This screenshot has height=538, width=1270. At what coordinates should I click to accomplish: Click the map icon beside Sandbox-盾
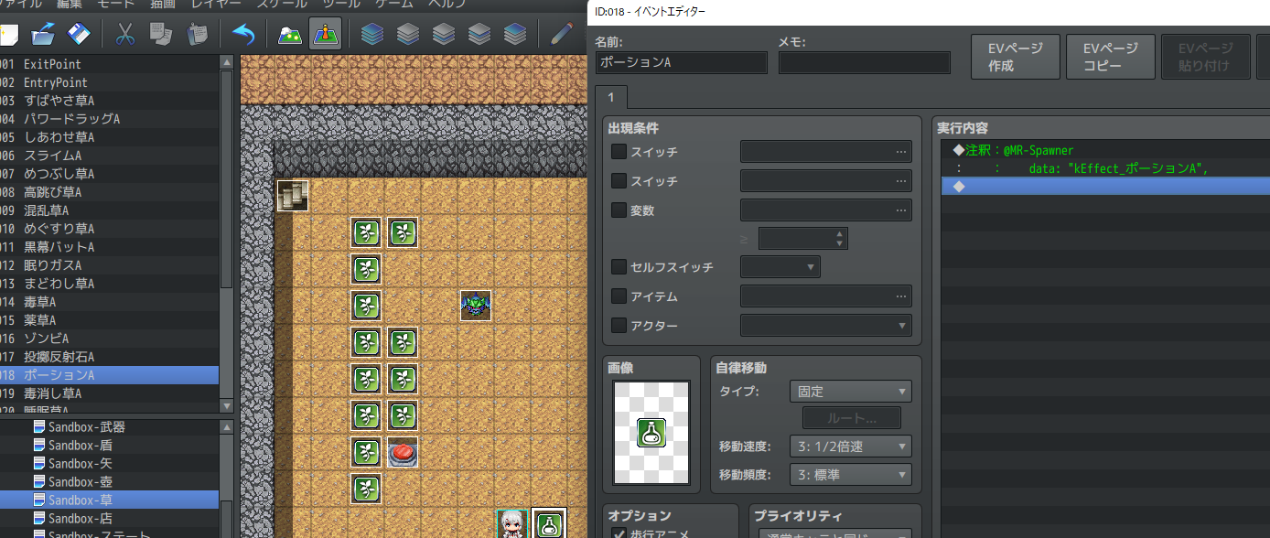tap(39, 446)
